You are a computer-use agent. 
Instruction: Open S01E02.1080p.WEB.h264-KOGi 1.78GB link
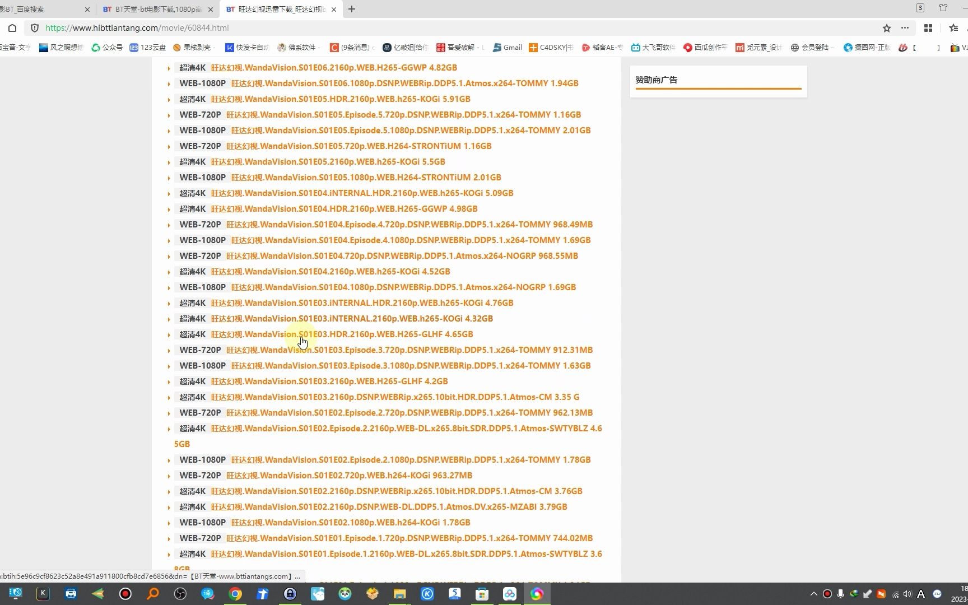351,522
